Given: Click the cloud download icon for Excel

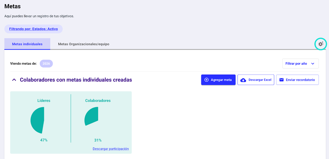Looking at the screenshot, I should (243, 80).
